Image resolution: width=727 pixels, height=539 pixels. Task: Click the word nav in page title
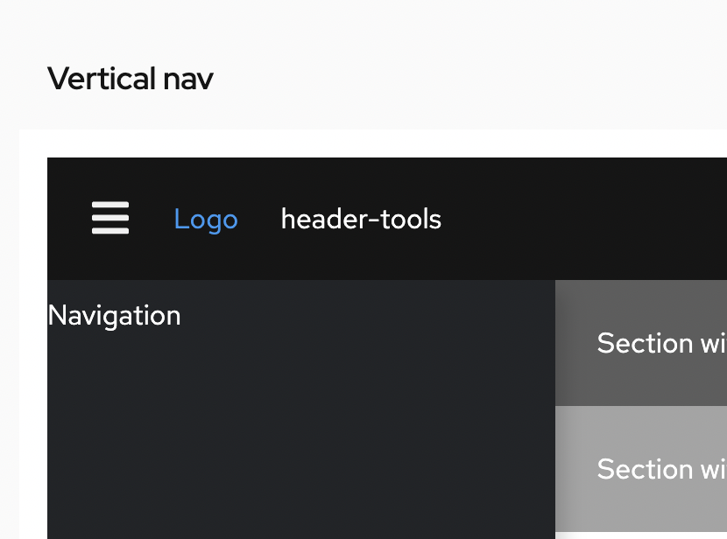point(188,79)
